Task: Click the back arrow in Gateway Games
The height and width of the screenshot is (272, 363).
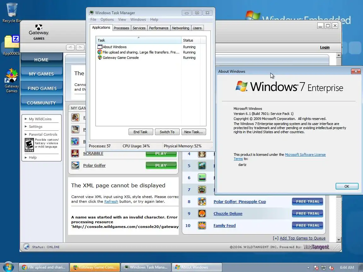Action: (x=70, y=47)
